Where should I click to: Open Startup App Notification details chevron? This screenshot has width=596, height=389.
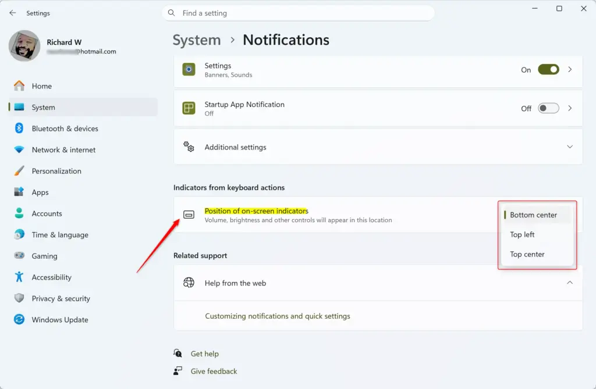click(570, 108)
